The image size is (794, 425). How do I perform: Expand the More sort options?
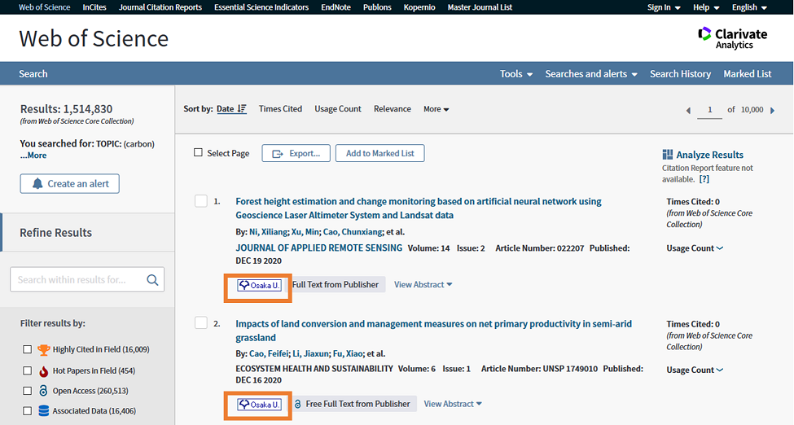pyautogui.click(x=436, y=109)
